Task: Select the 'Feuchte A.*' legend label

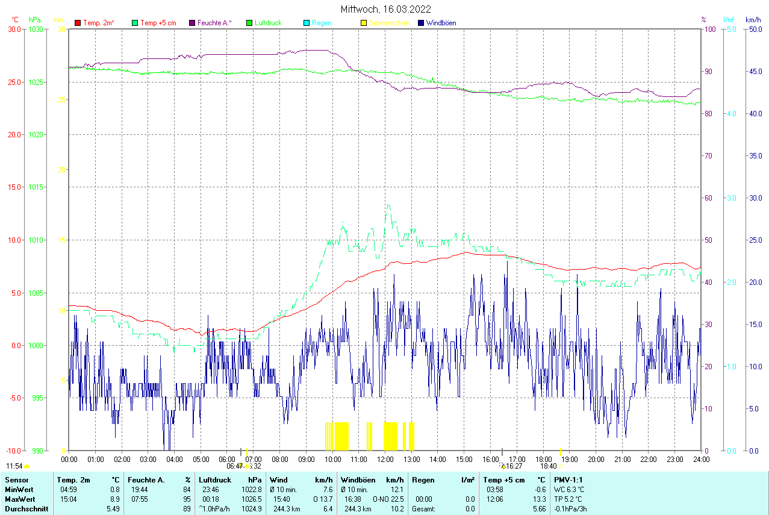Action: (215, 23)
